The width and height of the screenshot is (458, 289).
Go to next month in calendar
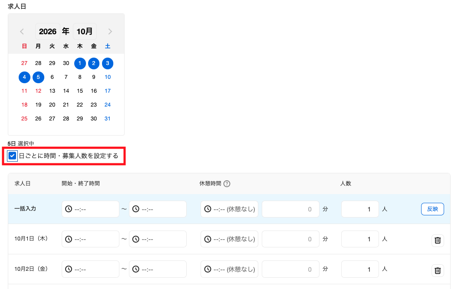tap(110, 32)
